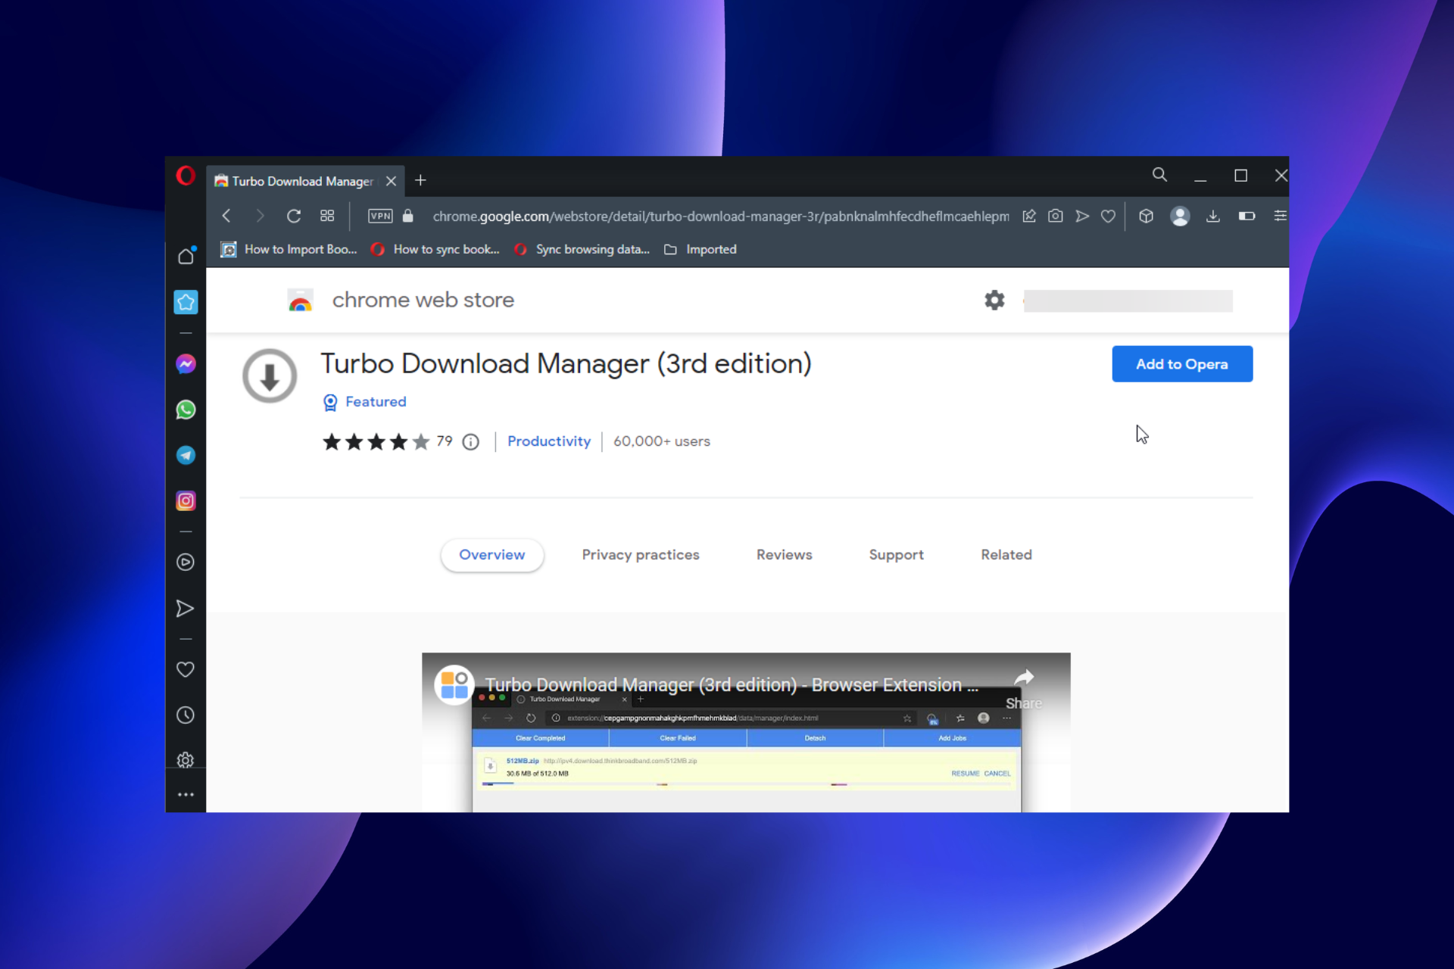Image resolution: width=1454 pixels, height=969 pixels.
Task: Click the search tabs magnifier icon
Action: pos(1159,176)
